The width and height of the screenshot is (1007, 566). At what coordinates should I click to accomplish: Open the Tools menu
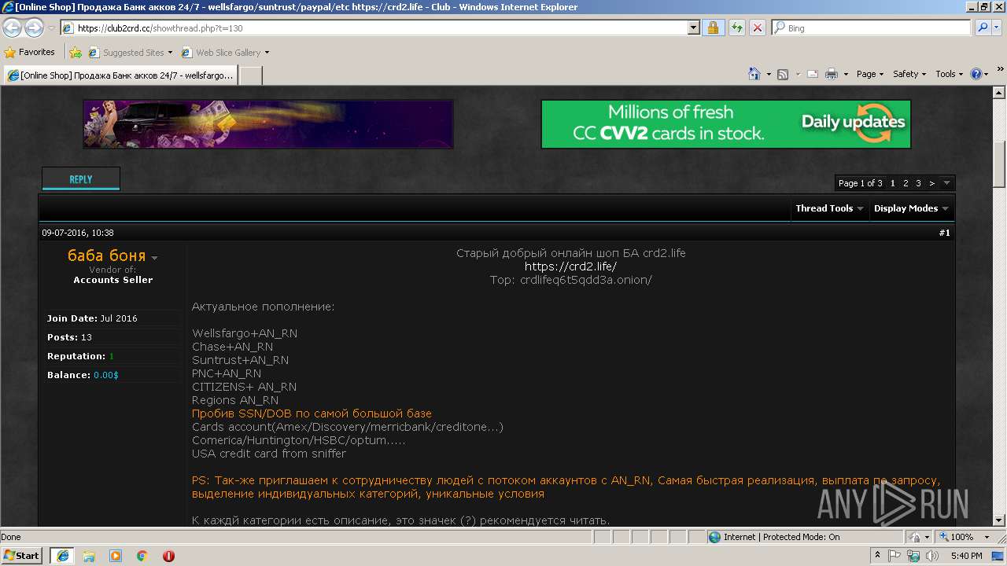coord(950,74)
